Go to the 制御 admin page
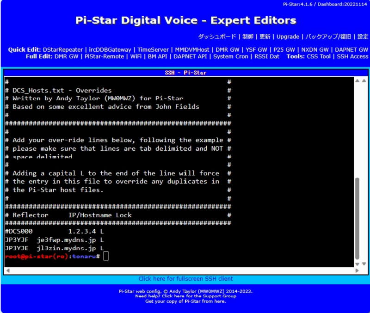The height and width of the screenshot is (313, 370). (x=248, y=37)
